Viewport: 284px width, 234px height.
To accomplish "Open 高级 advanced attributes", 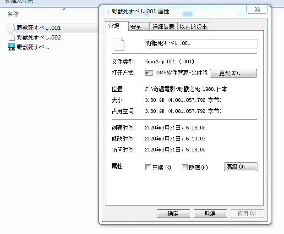I will (x=240, y=167).
